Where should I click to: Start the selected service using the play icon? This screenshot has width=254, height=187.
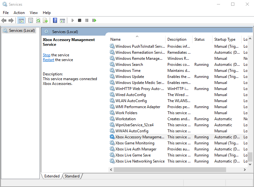click(x=72, y=20)
